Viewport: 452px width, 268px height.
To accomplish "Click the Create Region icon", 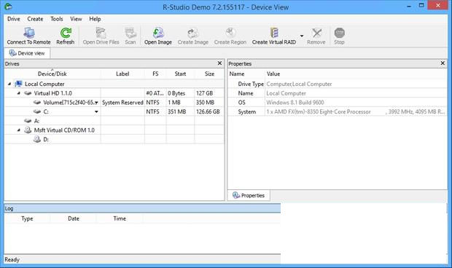I will pyautogui.click(x=230, y=33).
